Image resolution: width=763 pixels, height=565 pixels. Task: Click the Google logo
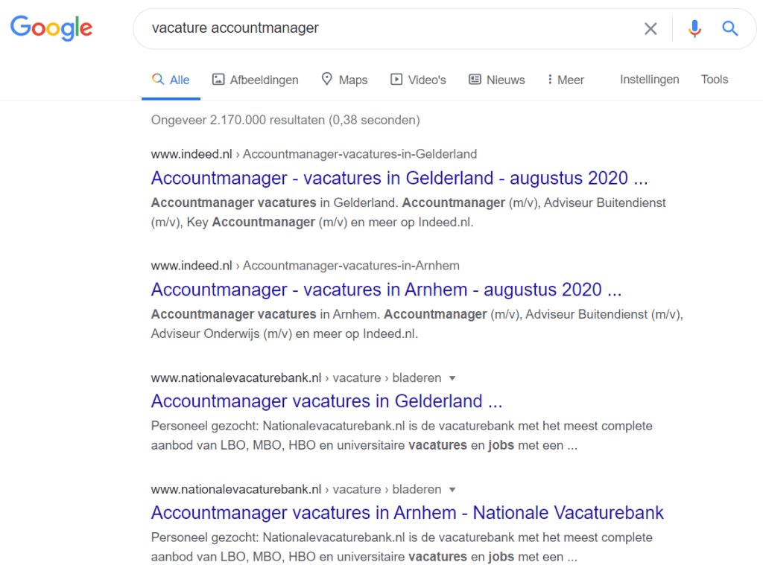coord(51,28)
